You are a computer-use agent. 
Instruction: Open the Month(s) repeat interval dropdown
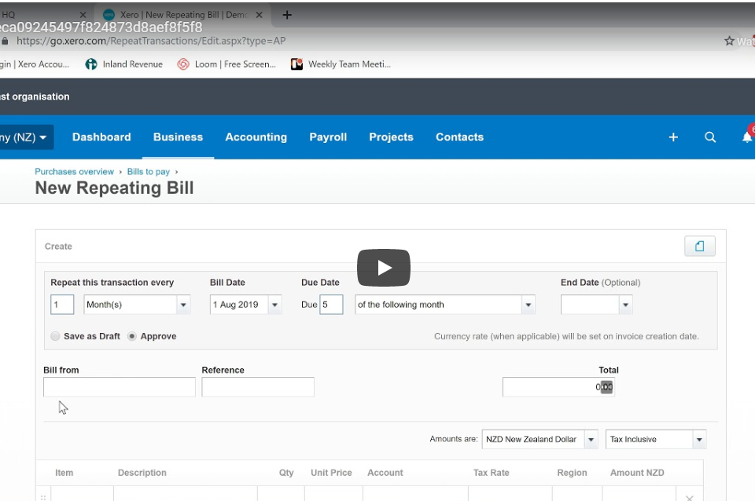183,304
